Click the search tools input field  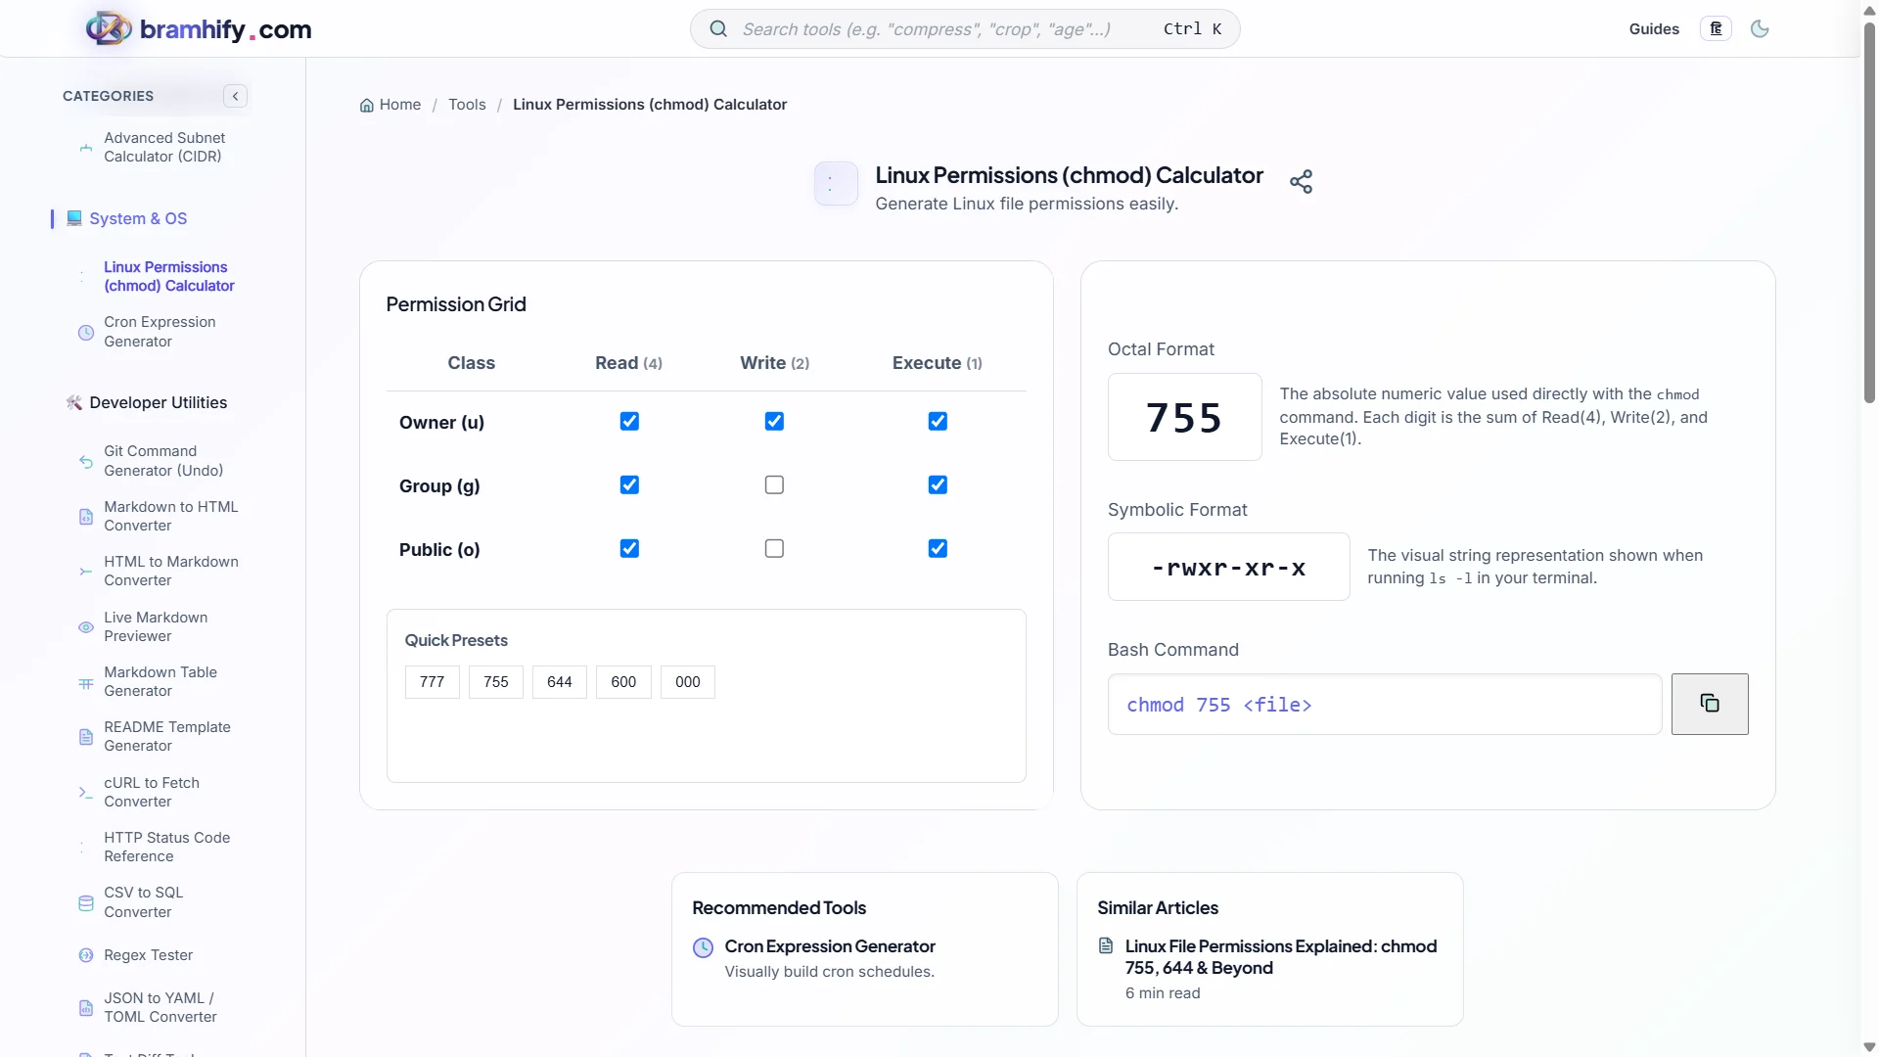point(965,29)
